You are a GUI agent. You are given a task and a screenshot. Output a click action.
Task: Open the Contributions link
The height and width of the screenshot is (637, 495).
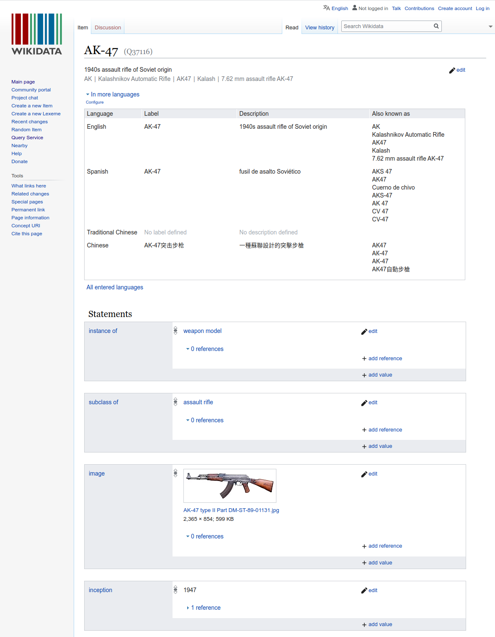[x=419, y=8]
